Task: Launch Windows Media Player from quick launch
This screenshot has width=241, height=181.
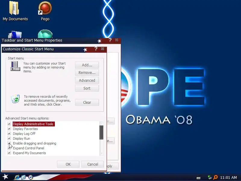Action: click(x=31, y=177)
